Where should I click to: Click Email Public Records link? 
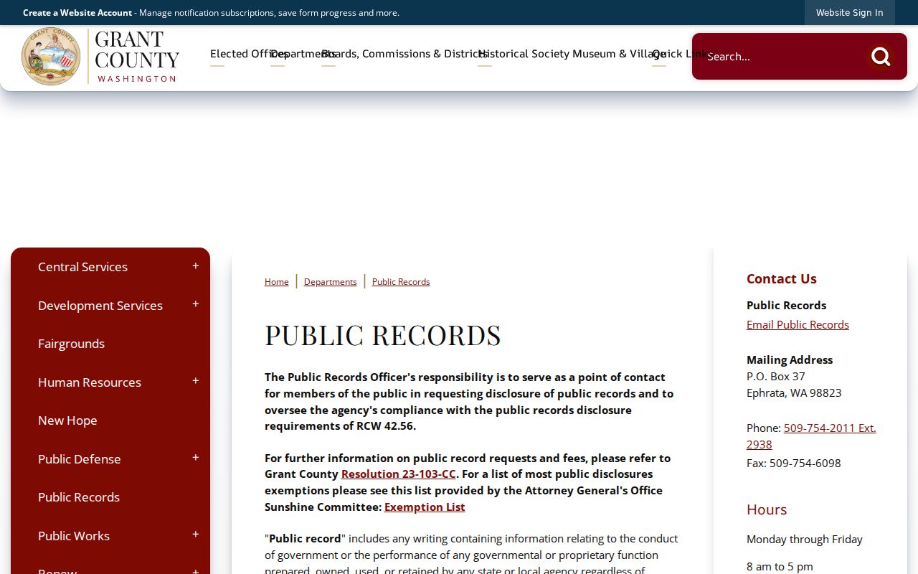(798, 325)
